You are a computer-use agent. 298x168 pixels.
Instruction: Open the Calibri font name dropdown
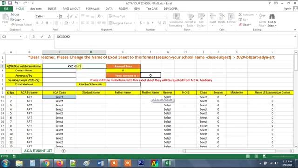58,16
